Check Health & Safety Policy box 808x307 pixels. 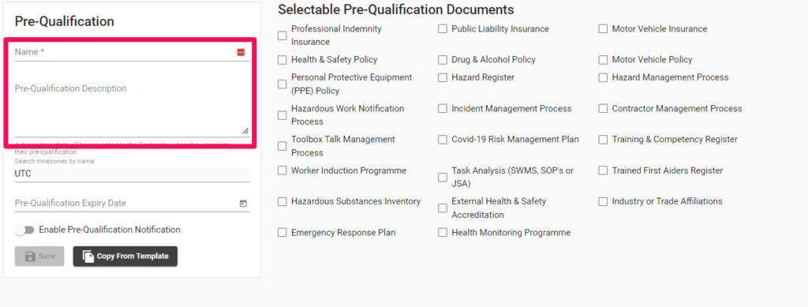point(282,60)
